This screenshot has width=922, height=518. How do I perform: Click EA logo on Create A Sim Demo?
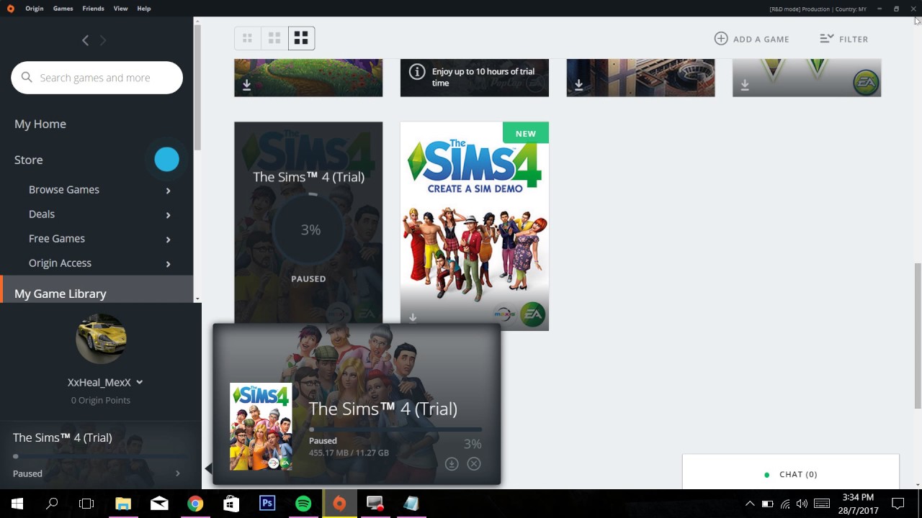(x=532, y=315)
